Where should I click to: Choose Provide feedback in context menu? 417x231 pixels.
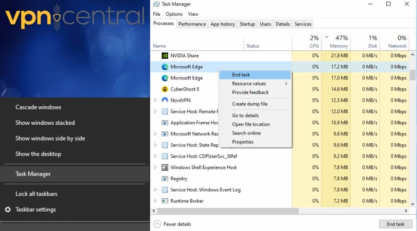click(x=255, y=92)
